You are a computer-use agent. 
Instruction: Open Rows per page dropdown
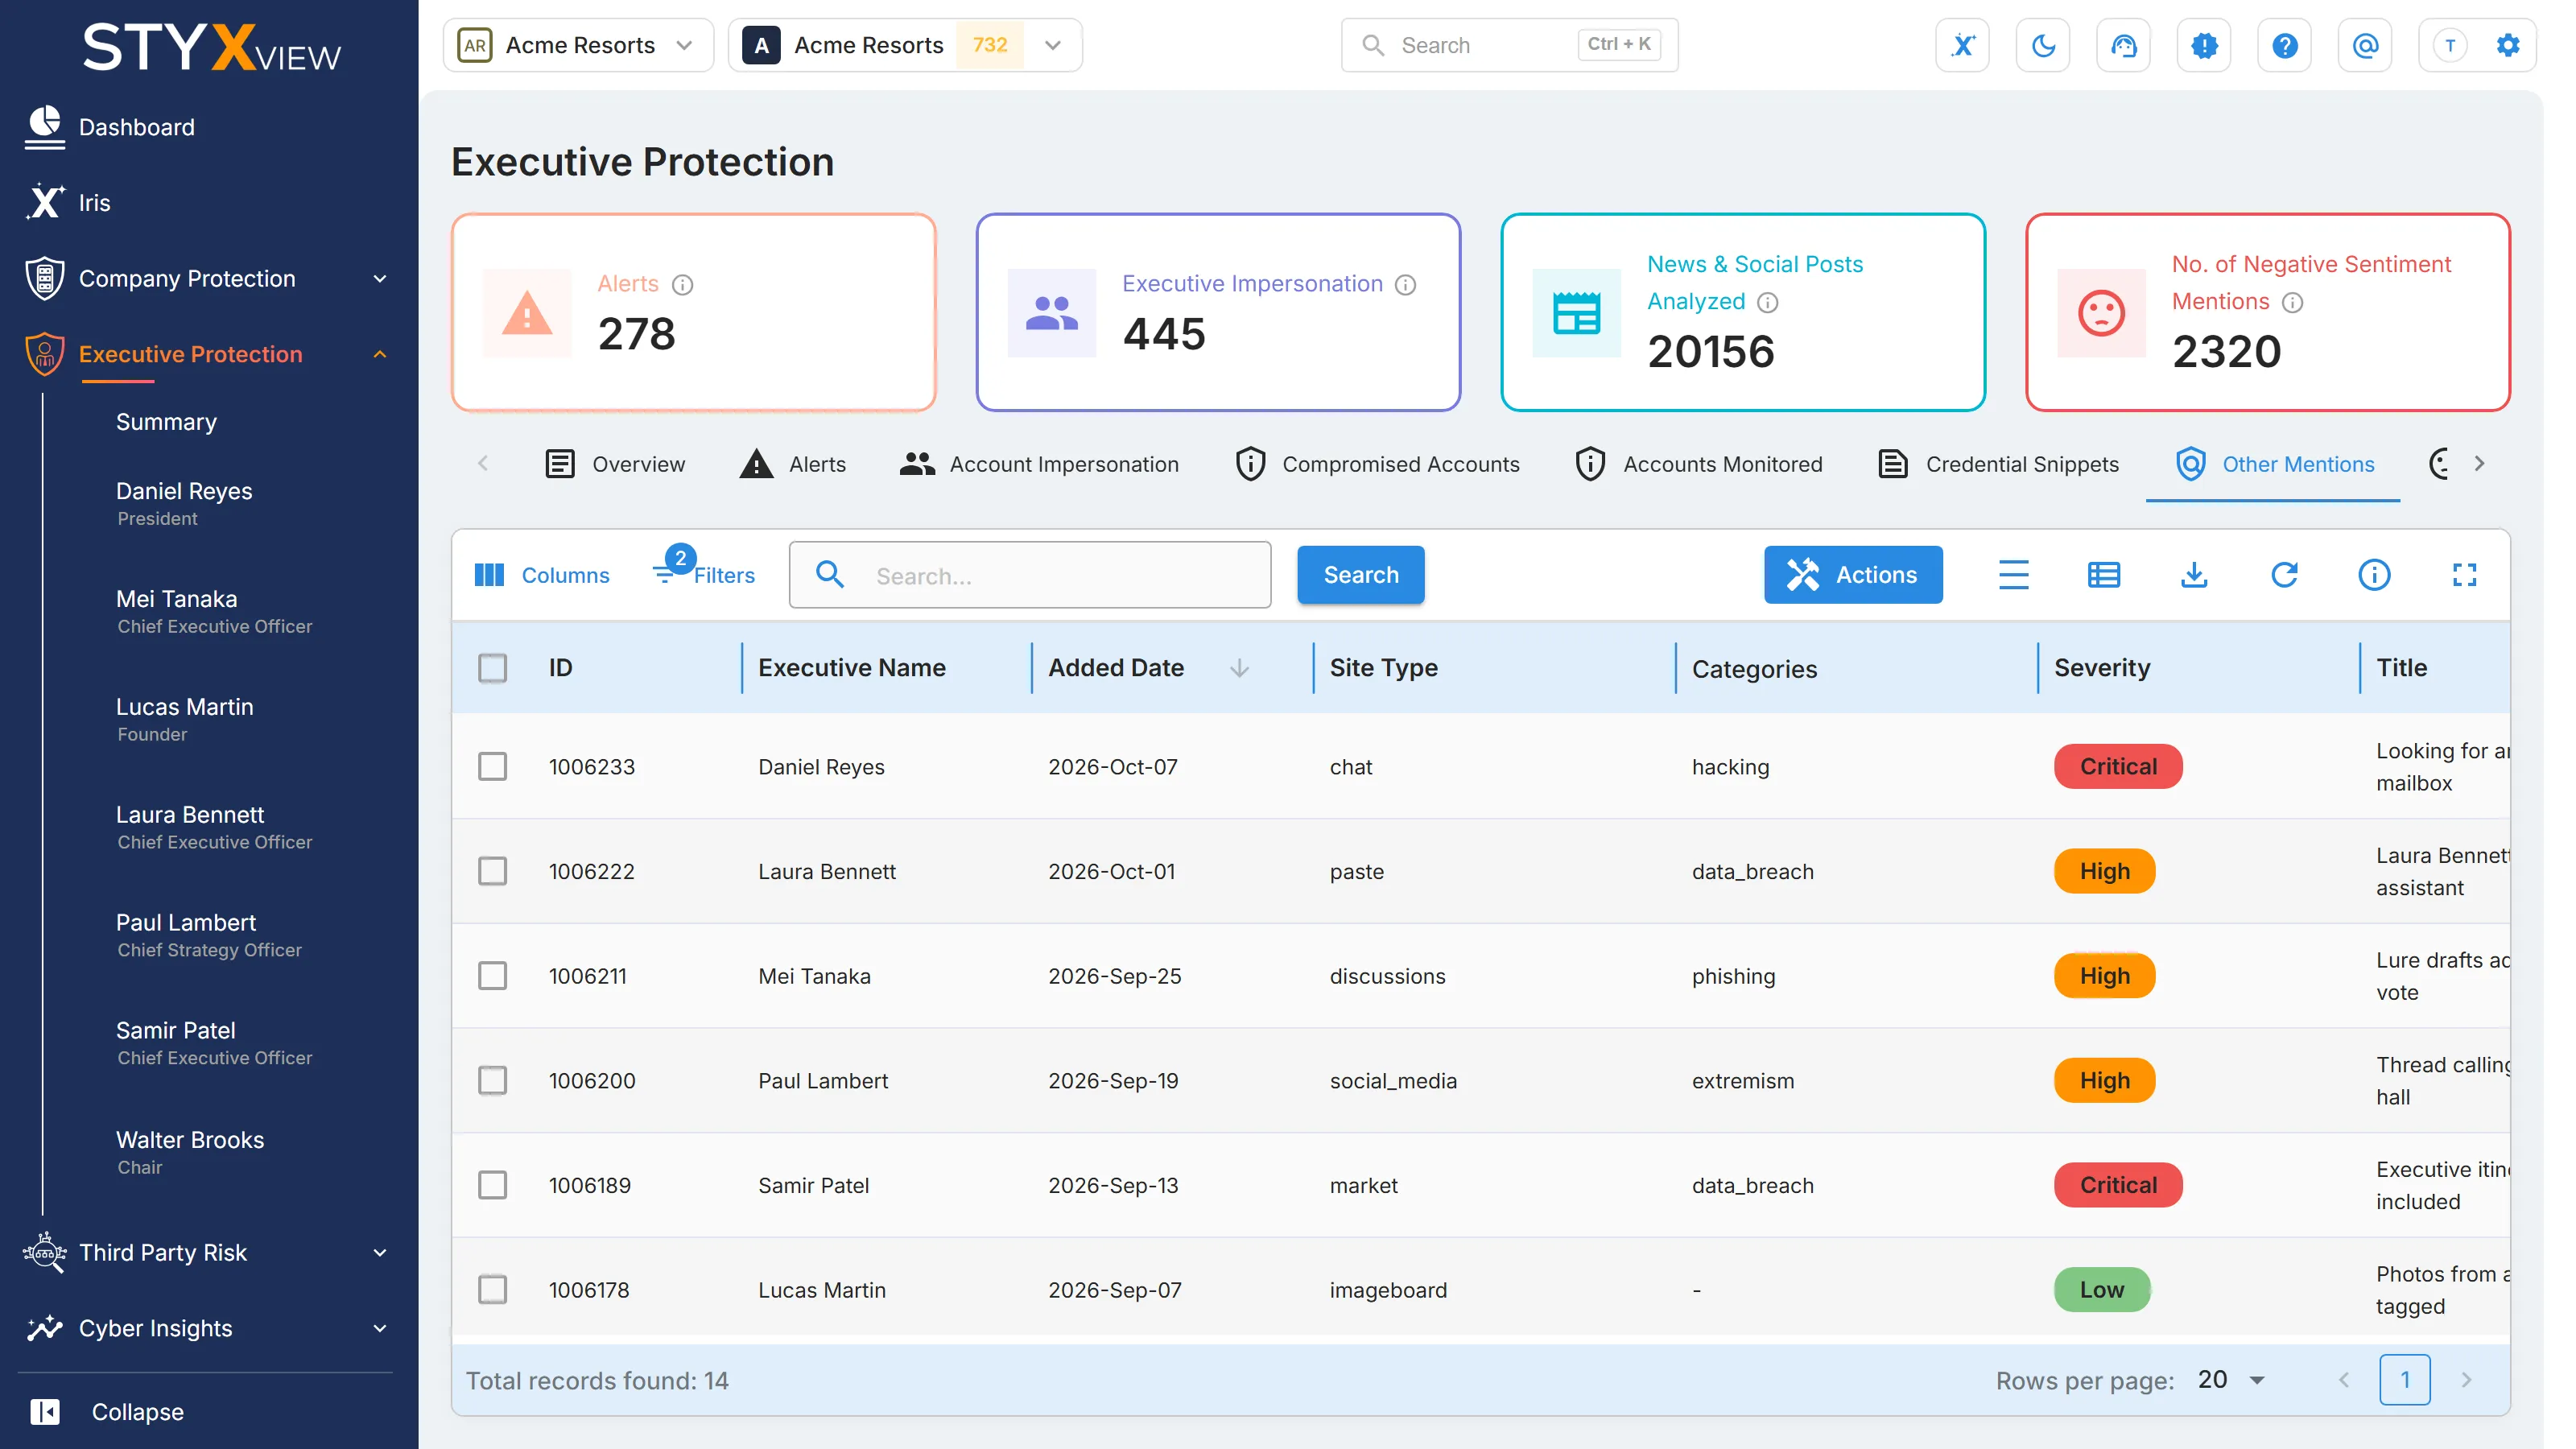click(2232, 1380)
